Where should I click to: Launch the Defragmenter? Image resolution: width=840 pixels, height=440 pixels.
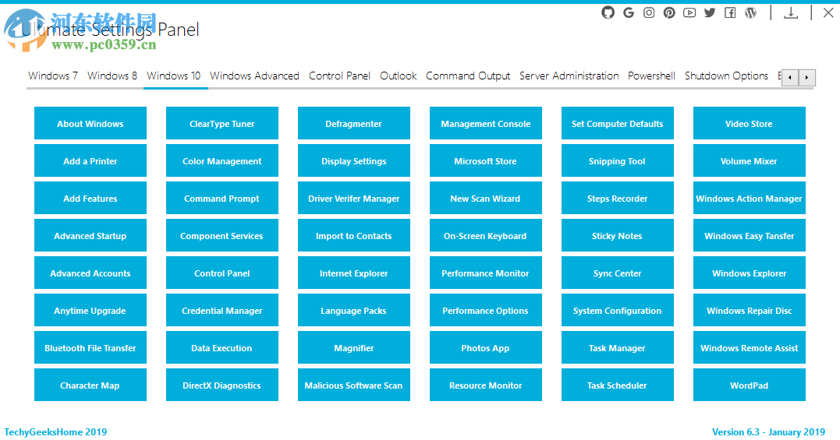[x=353, y=123]
